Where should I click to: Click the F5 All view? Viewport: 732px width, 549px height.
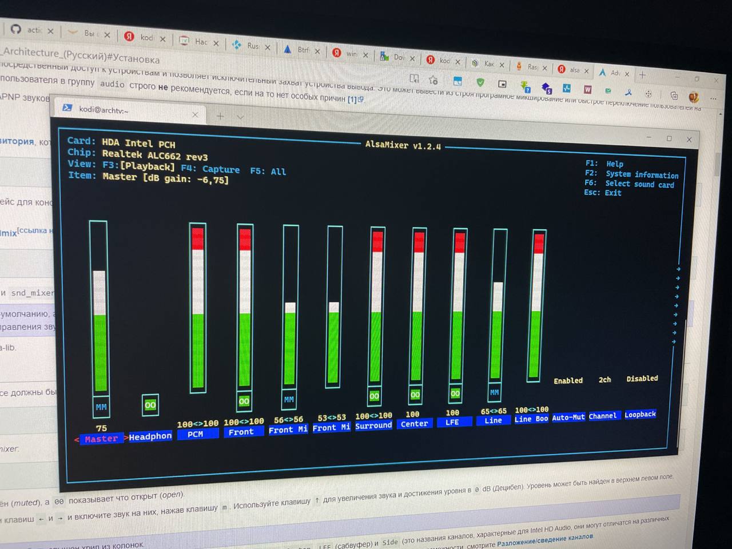(x=268, y=171)
